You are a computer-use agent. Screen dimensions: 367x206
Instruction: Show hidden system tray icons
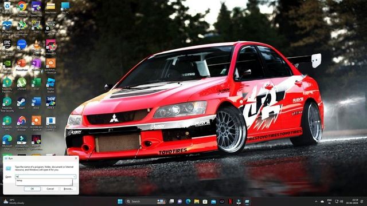[x=316, y=201]
